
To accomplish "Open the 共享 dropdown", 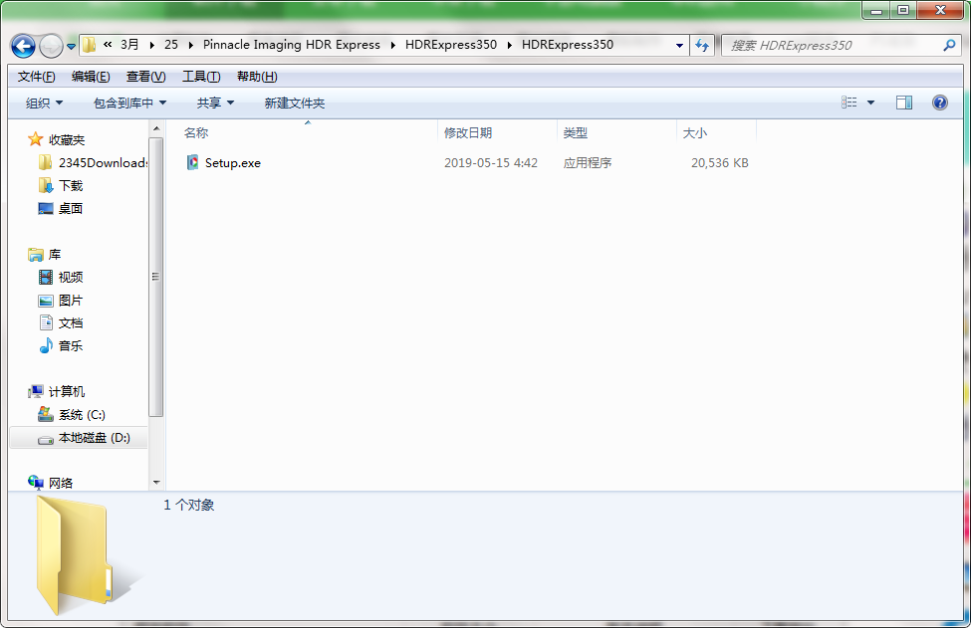I will click(x=215, y=103).
